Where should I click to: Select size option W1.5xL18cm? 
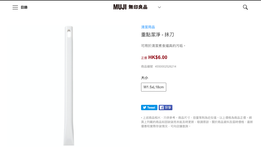pyautogui.click(x=153, y=87)
